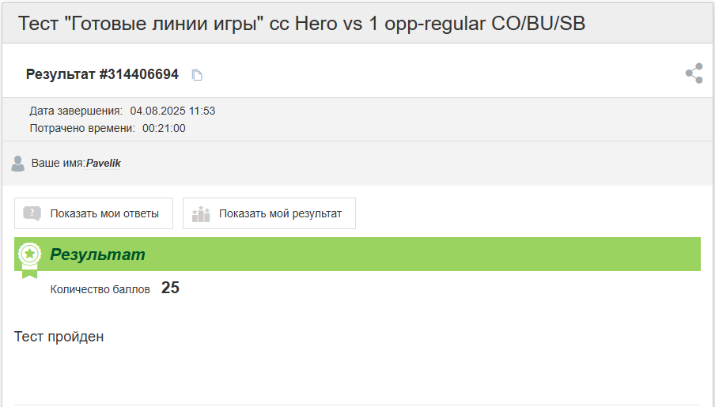Click the 'Показать мой результат' button text
Viewport: 715px width, 407px height.
(x=281, y=213)
